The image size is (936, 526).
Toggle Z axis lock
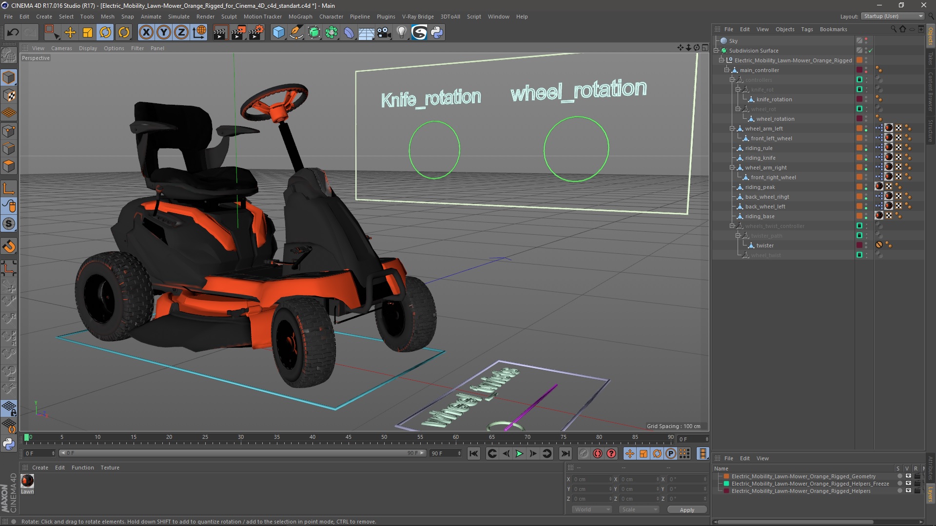(181, 33)
